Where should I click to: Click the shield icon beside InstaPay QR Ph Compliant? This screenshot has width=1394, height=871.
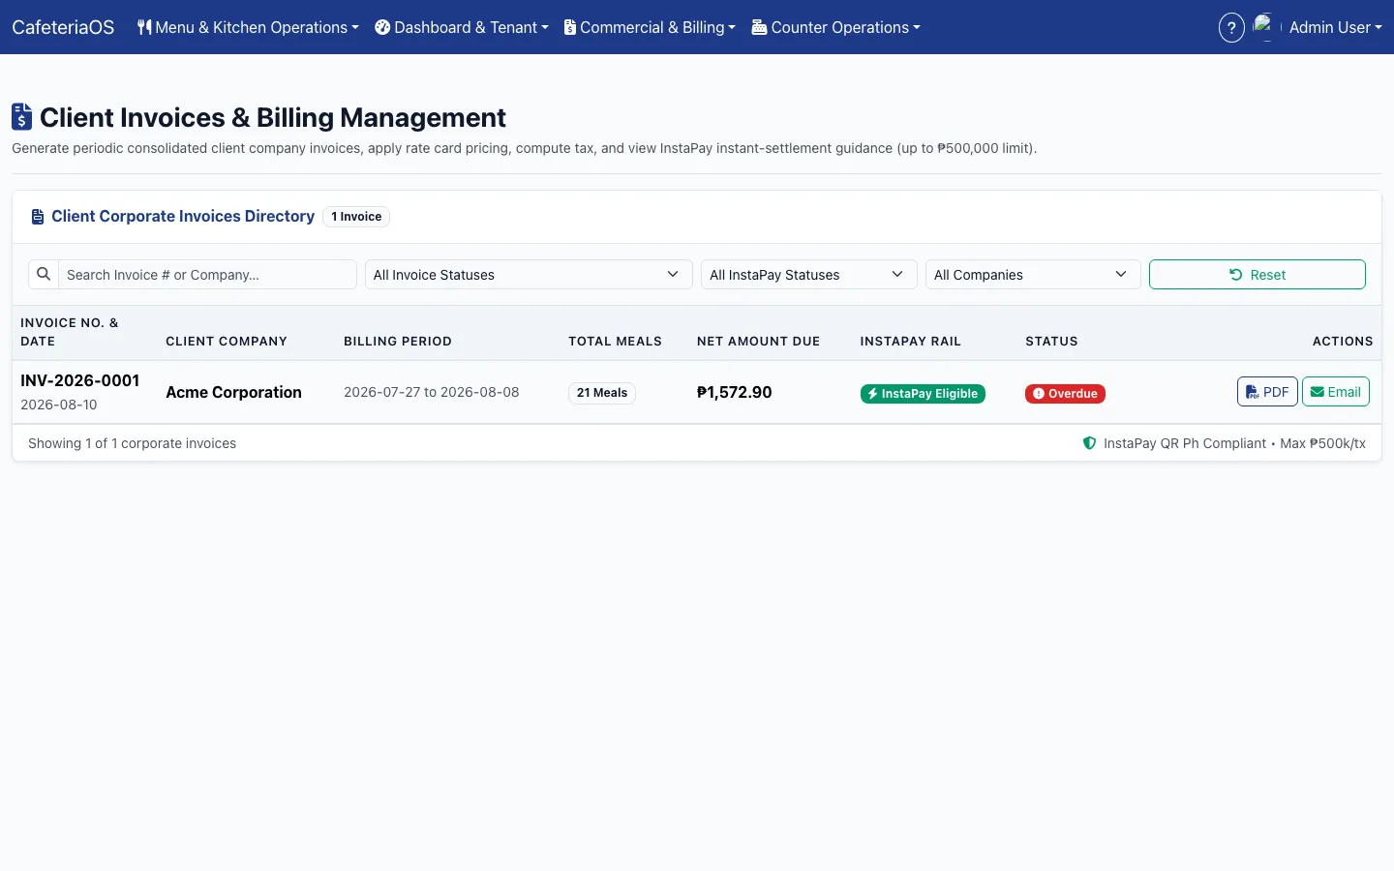1090,443
